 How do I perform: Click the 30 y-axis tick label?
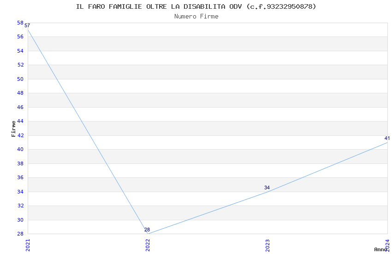click(x=20, y=220)
